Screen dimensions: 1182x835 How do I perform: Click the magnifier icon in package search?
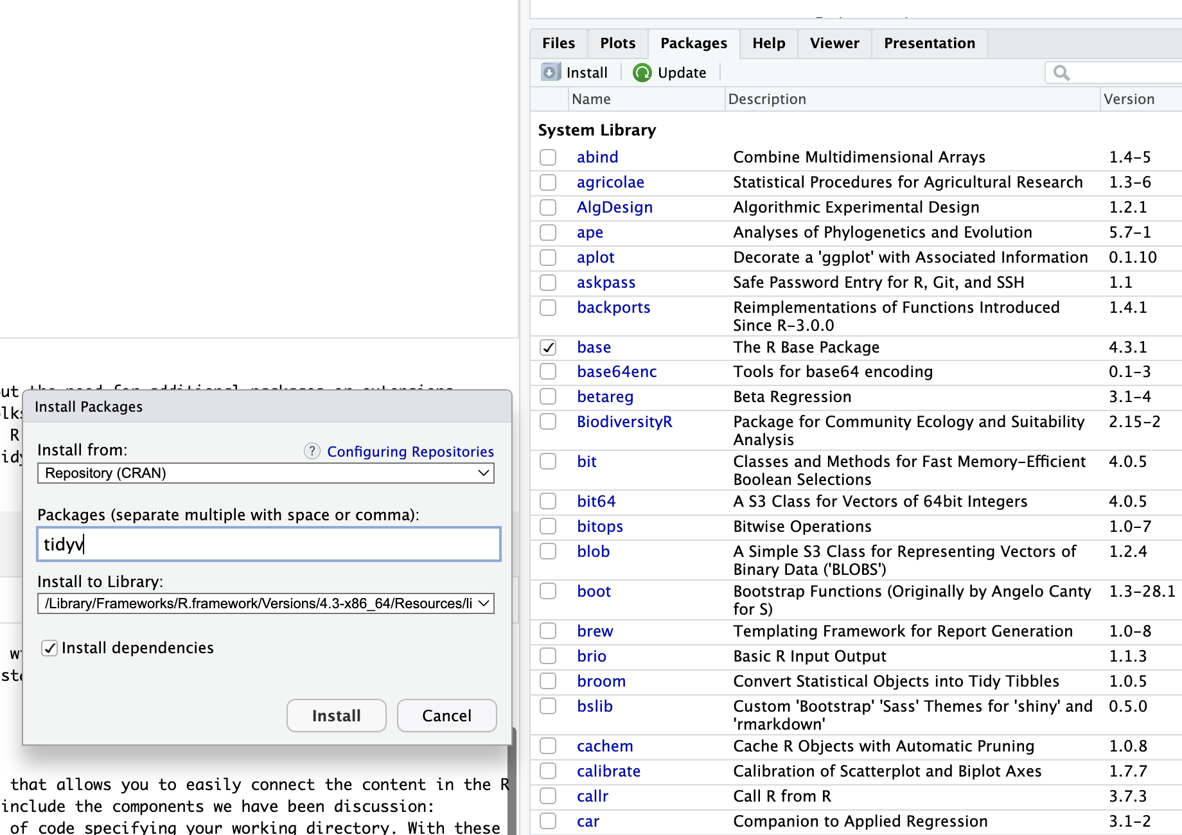pos(1061,73)
